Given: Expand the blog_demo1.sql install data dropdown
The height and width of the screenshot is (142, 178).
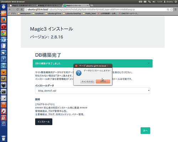Looking at the screenshot, I should pos(93,91).
